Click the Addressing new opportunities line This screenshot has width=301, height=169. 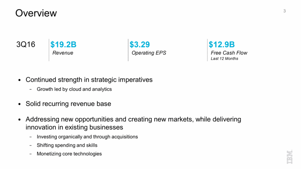click(133, 119)
